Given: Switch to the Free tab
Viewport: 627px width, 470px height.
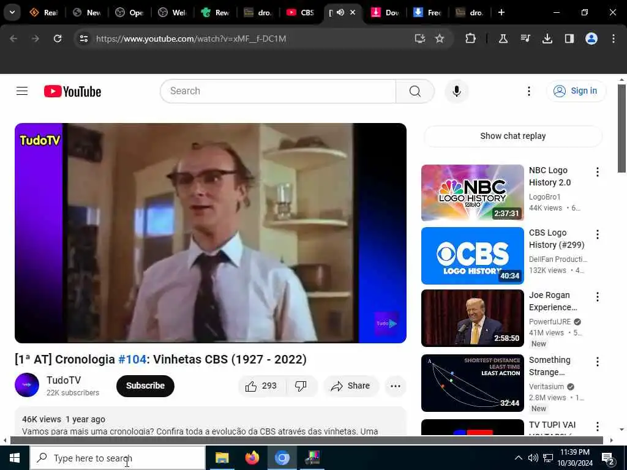Looking at the screenshot, I should click(427, 12).
